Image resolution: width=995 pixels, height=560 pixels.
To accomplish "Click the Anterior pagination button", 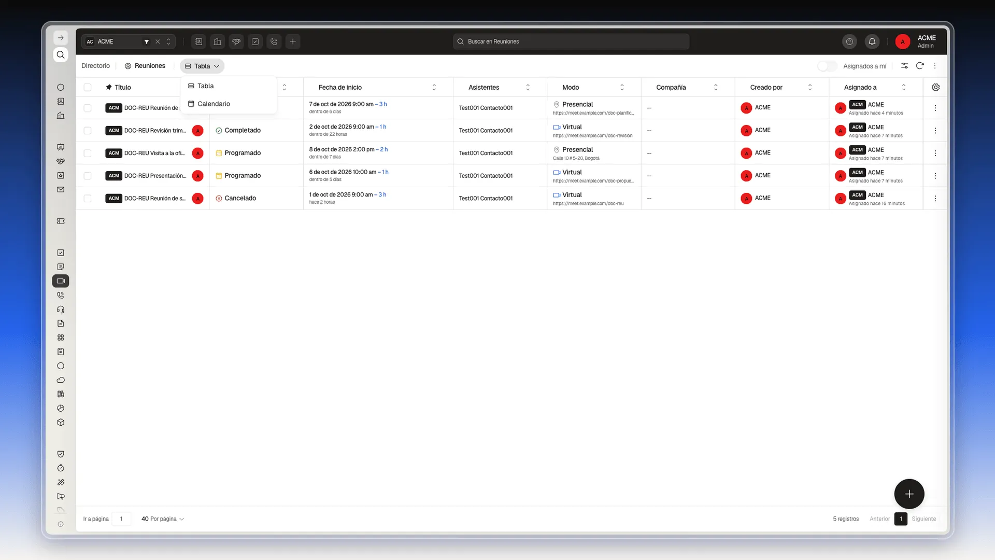I will click(879, 519).
